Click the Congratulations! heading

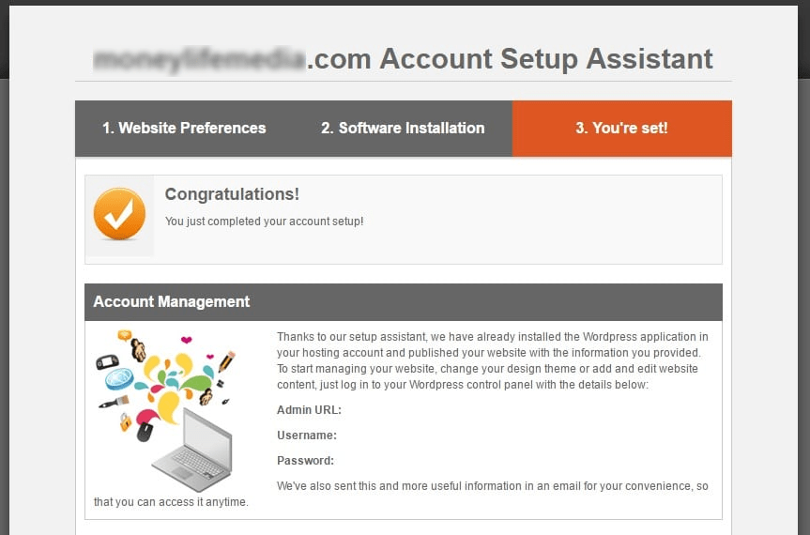point(232,194)
